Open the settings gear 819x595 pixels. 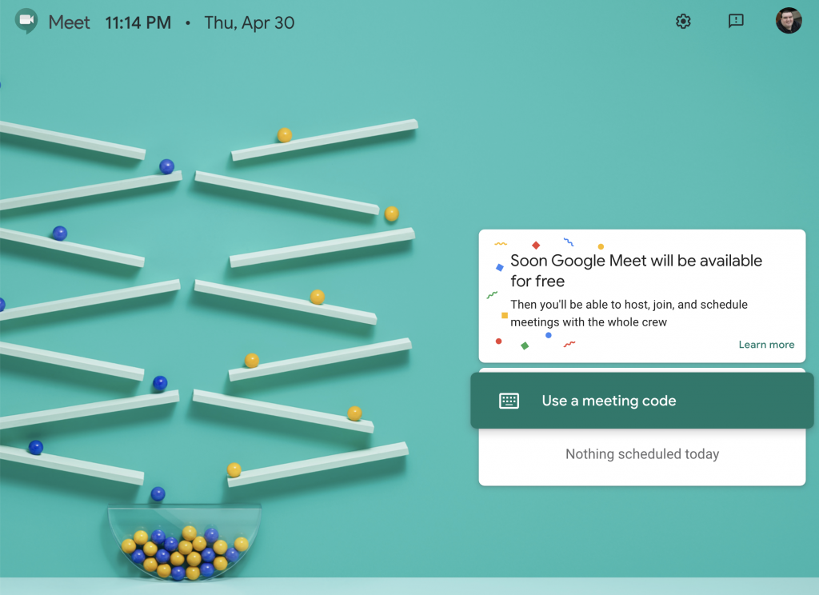[683, 22]
